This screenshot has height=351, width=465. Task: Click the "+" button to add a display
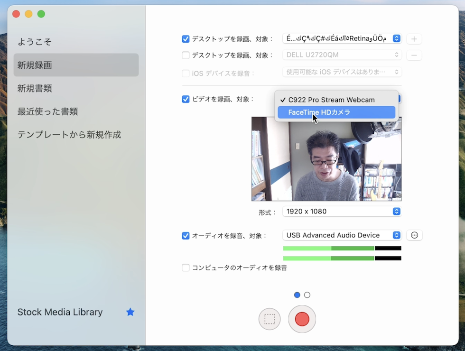(414, 39)
